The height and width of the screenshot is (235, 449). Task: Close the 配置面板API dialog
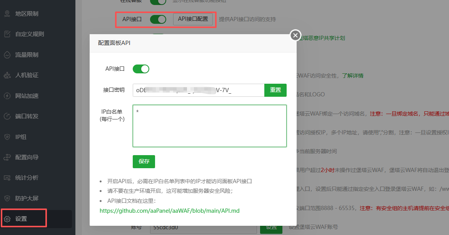click(295, 35)
